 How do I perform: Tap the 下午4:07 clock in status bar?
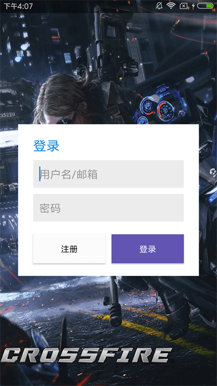click(18, 6)
